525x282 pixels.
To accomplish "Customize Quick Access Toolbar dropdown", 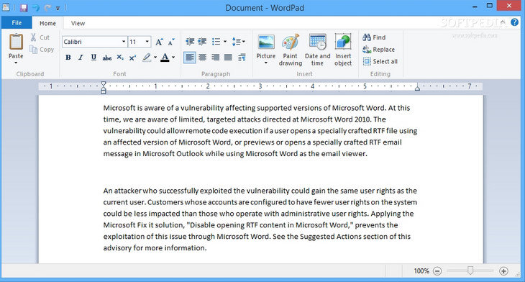I will [x=58, y=8].
